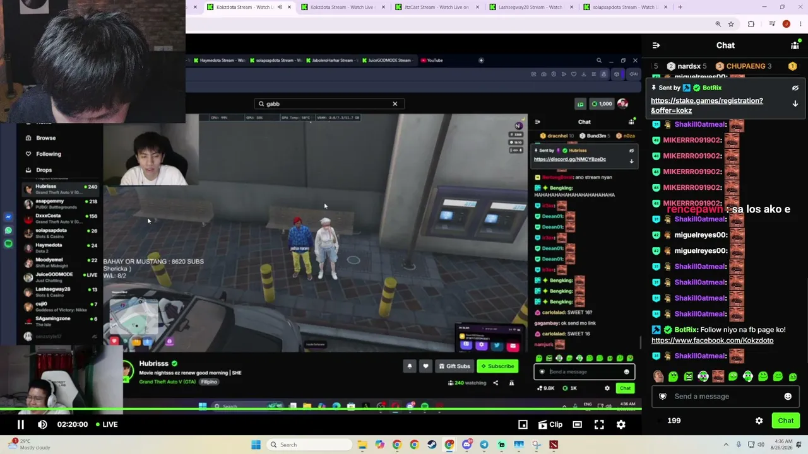Open browser profile avatar J
808x454 pixels.
(786, 24)
